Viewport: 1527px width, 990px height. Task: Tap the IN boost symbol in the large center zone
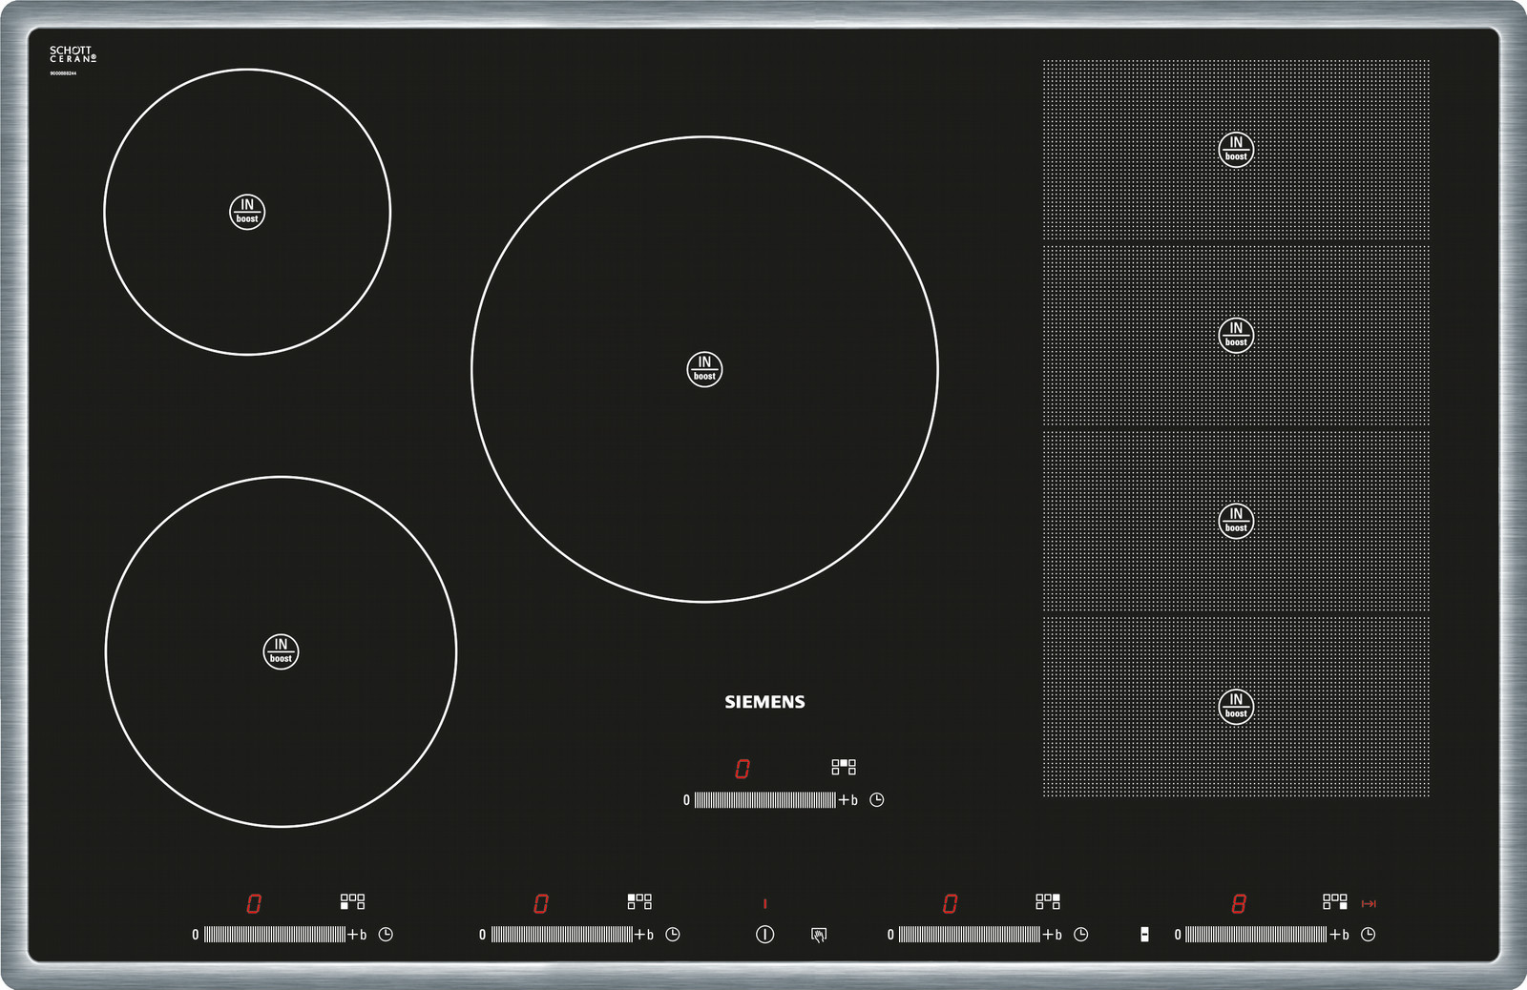pyautogui.click(x=704, y=369)
